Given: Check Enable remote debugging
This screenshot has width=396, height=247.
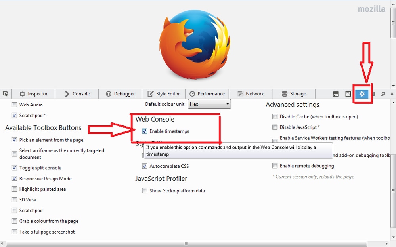Looking at the screenshot, I should [275, 166].
